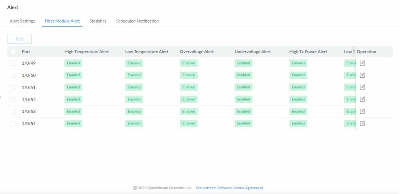Check the box for port 1/0/50

point(13,75)
